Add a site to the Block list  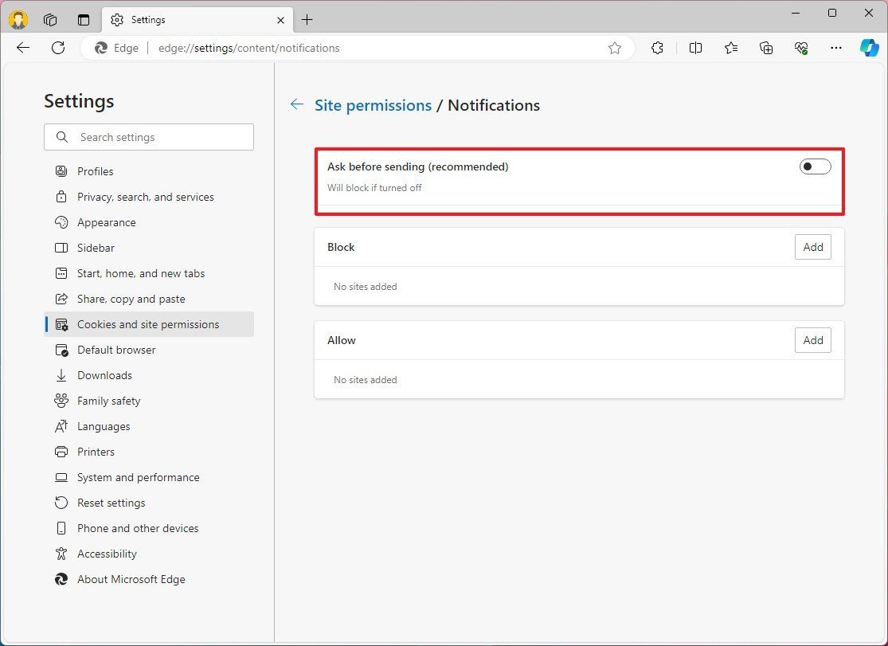click(x=812, y=247)
